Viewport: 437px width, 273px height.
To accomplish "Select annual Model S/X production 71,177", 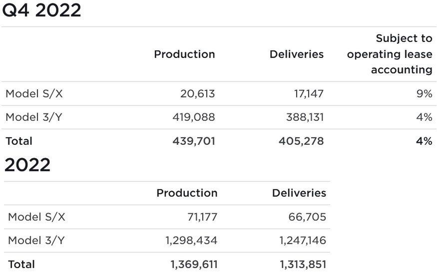I will pos(201,217).
